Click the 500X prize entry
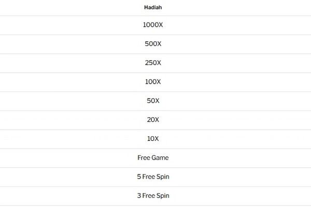The image size is (311, 207). tap(152, 44)
